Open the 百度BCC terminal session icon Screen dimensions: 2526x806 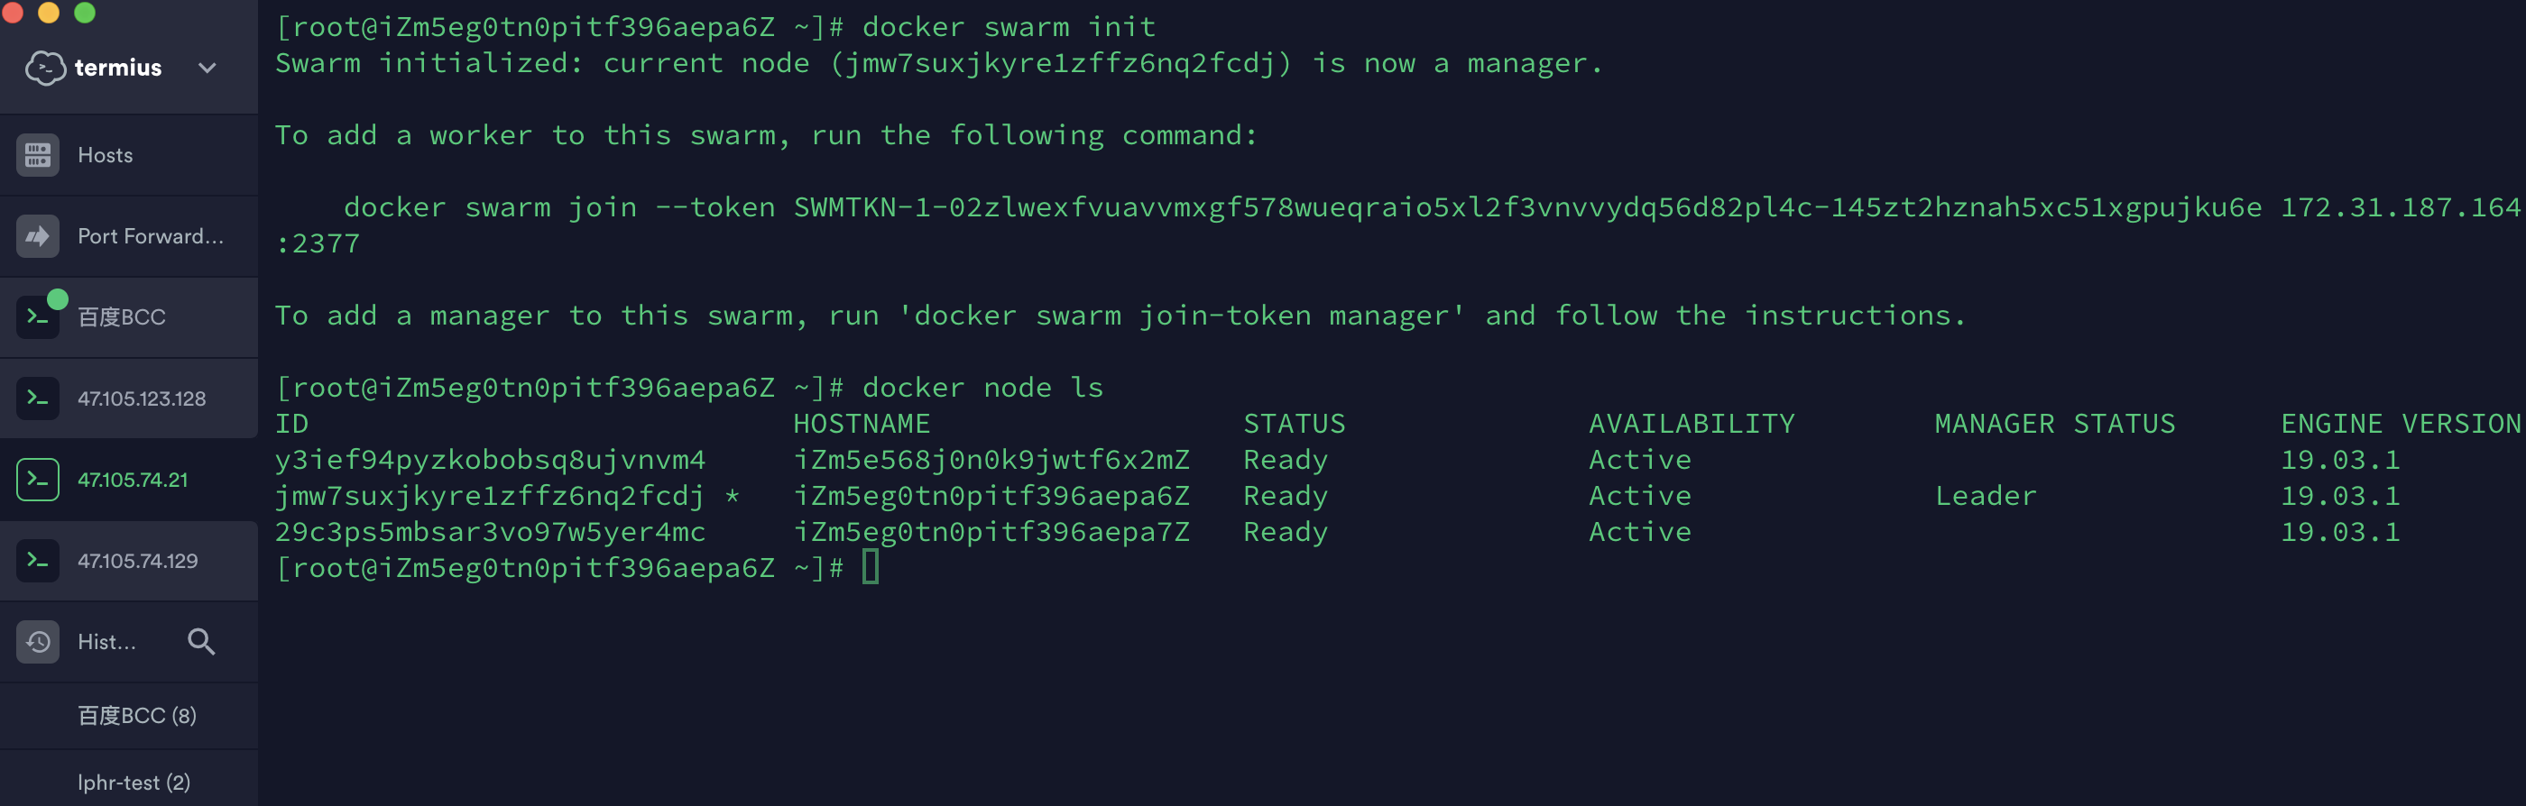[x=37, y=317]
